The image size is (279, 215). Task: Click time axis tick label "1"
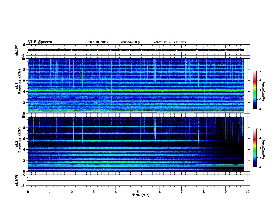(50, 192)
